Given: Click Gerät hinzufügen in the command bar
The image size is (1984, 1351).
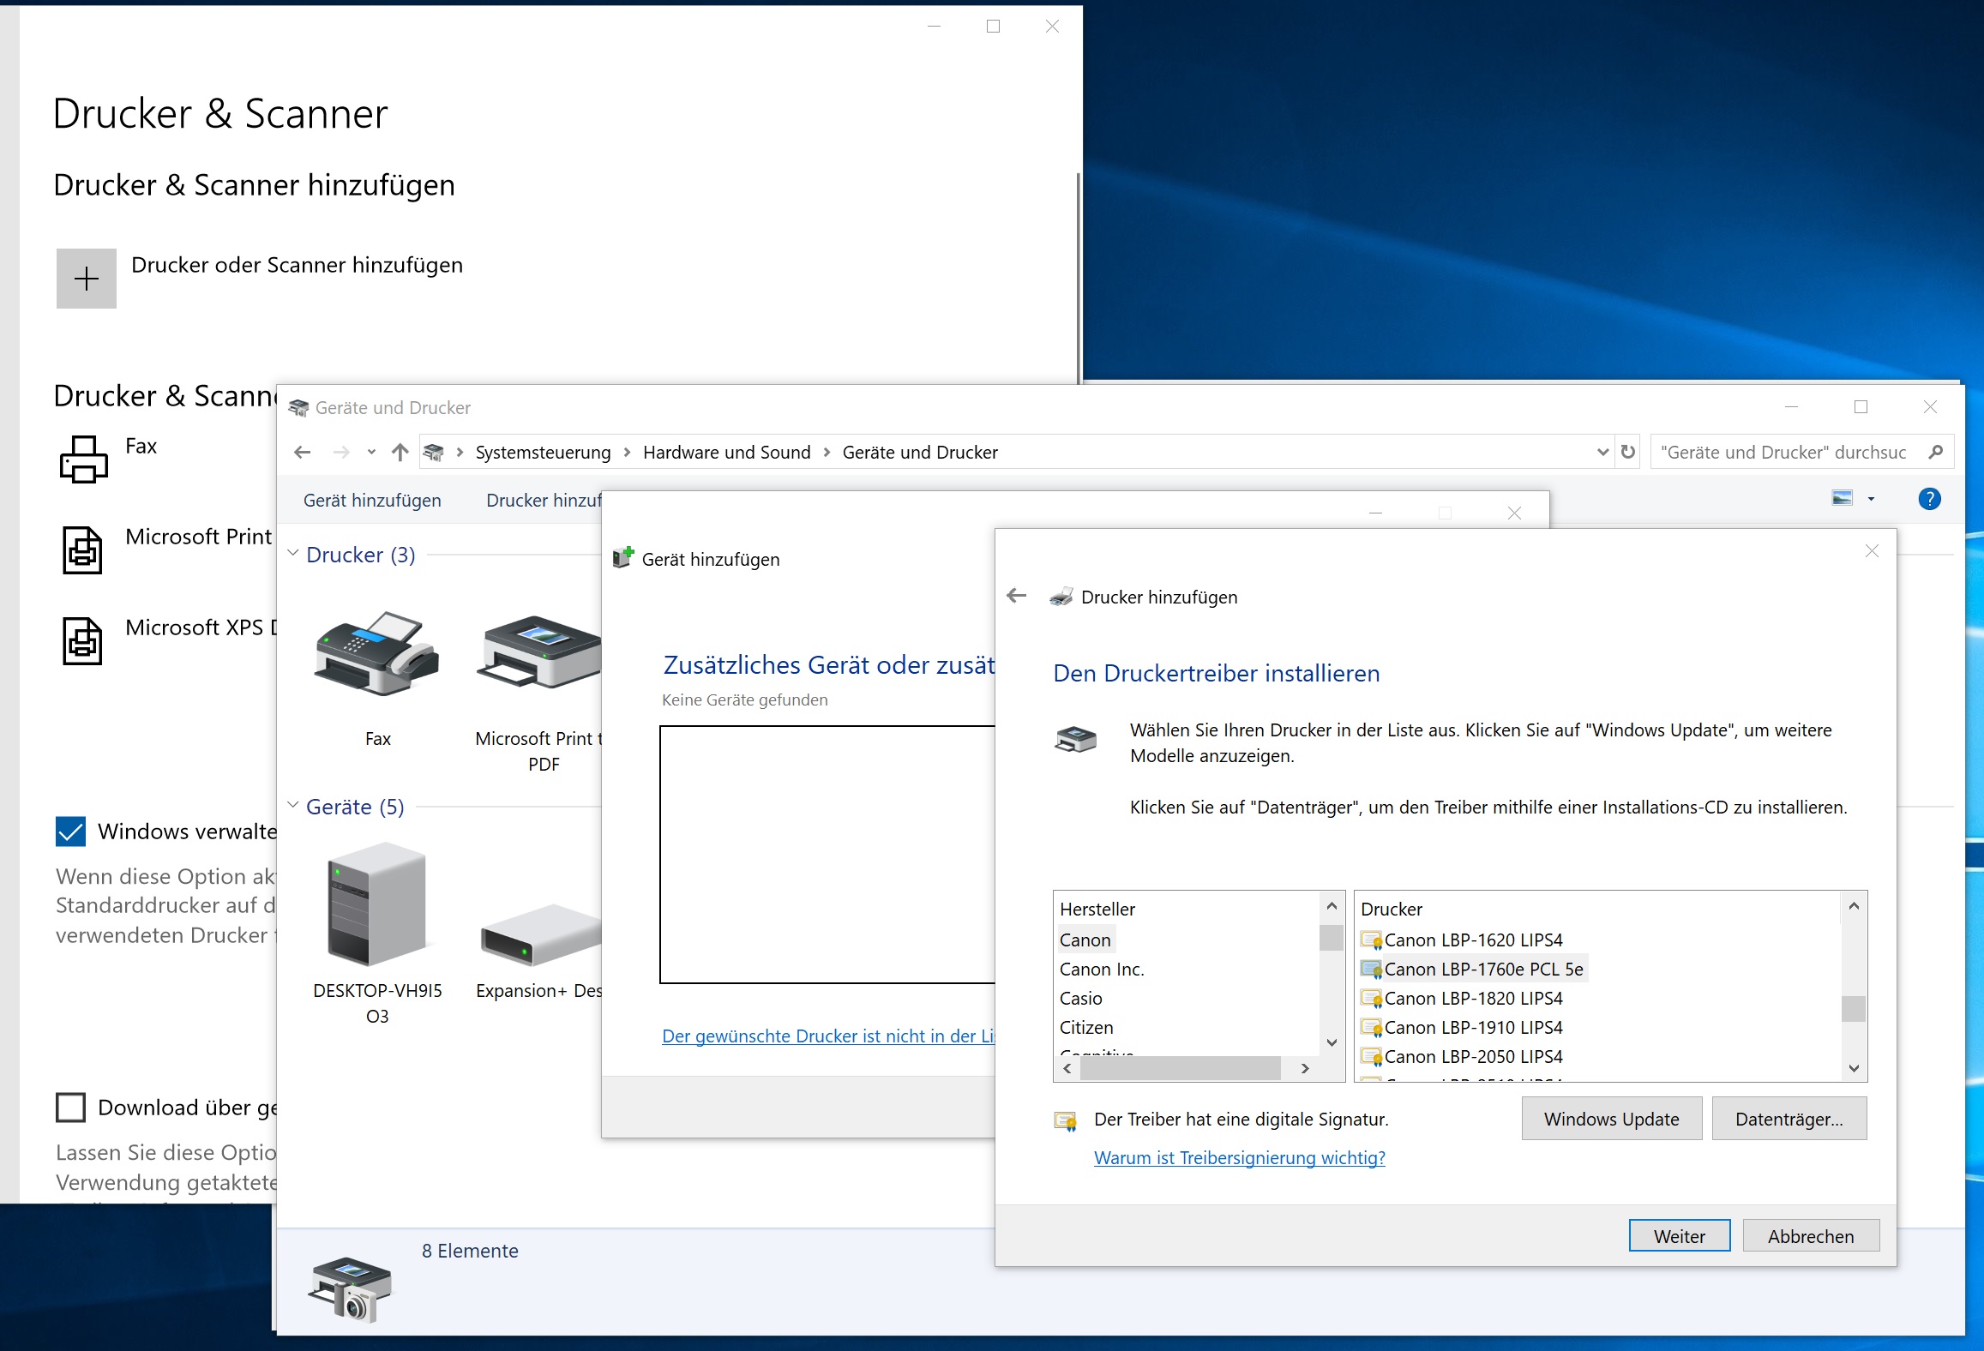Looking at the screenshot, I should [x=372, y=500].
